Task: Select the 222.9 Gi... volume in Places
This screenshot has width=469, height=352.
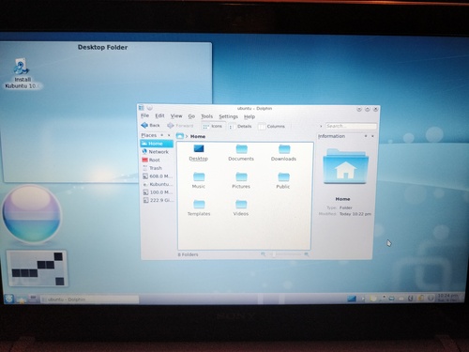Action: click(159, 200)
